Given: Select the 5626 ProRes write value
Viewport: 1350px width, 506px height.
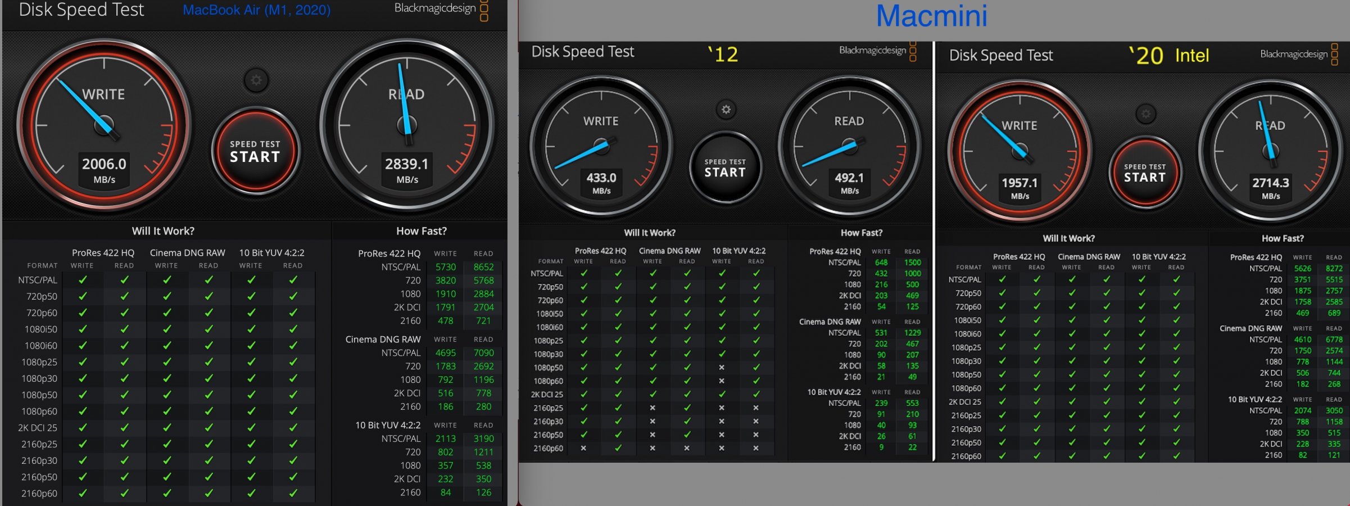Looking at the screenshot, I should (1303, 269).
